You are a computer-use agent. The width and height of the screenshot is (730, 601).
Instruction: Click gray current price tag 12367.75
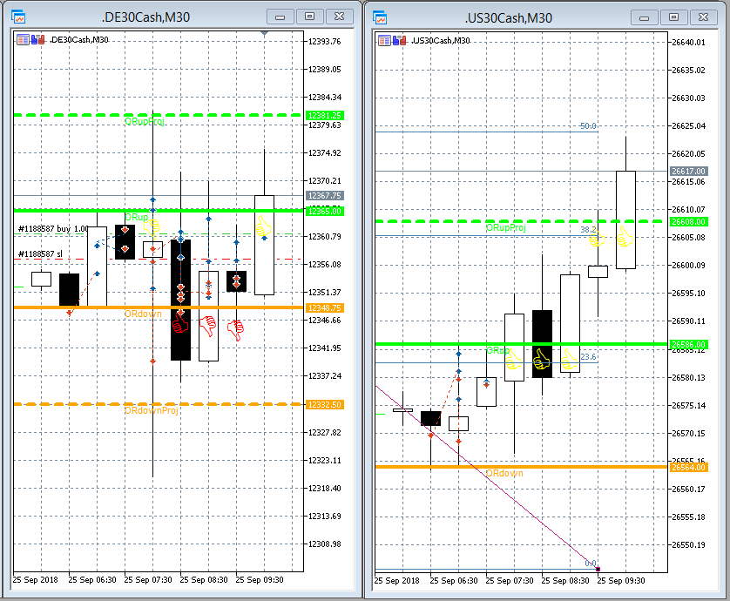pyautogui.click(x=325, y=196)
